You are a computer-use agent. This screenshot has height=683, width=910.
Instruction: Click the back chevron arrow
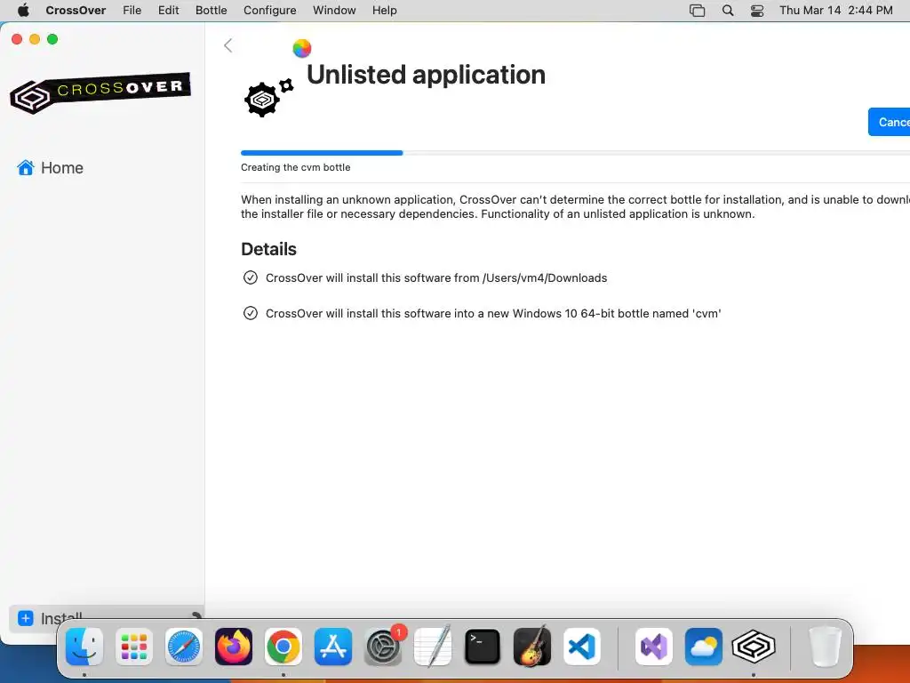(x=228, y=45)
